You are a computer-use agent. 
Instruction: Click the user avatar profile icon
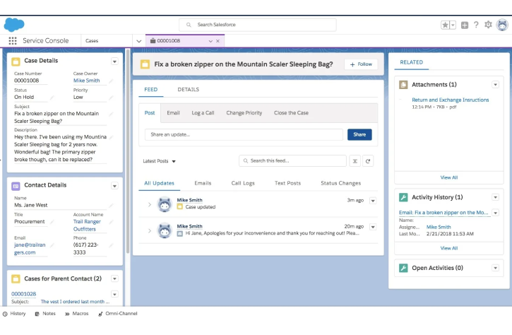502,25
